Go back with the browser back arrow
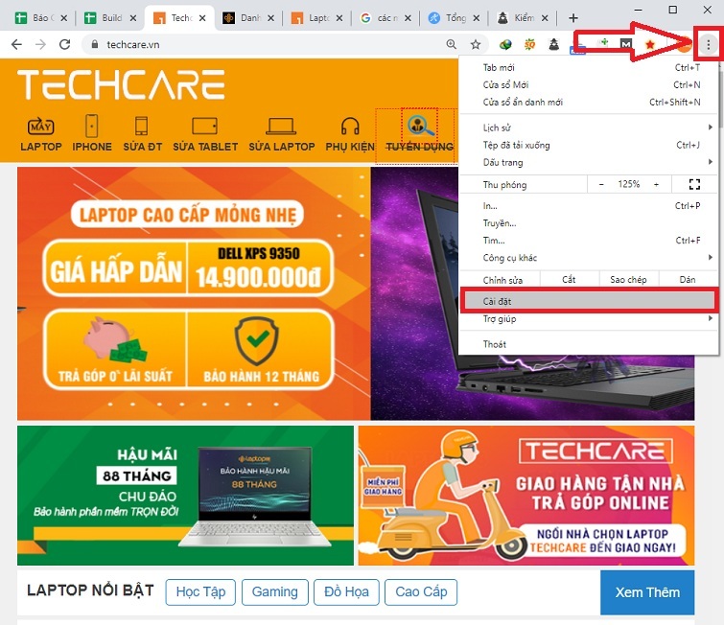This screenshot has height=625, width=724. (16, 44)
